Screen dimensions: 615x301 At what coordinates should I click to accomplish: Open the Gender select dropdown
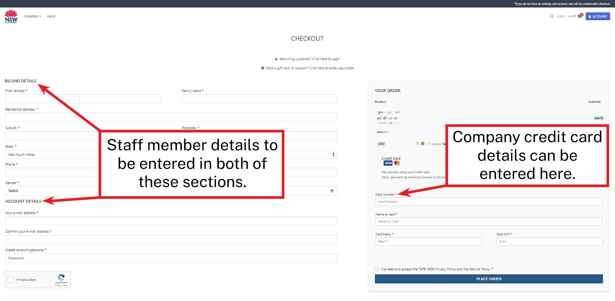point(52,191)
